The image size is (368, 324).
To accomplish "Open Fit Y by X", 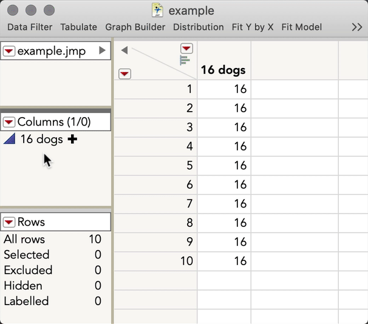I will tap(253, 27).
